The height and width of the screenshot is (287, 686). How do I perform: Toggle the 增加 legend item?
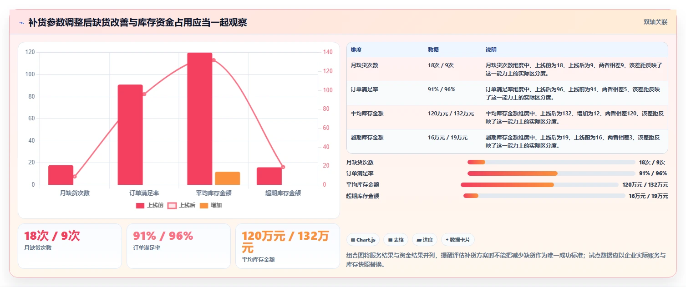point(211,205)
